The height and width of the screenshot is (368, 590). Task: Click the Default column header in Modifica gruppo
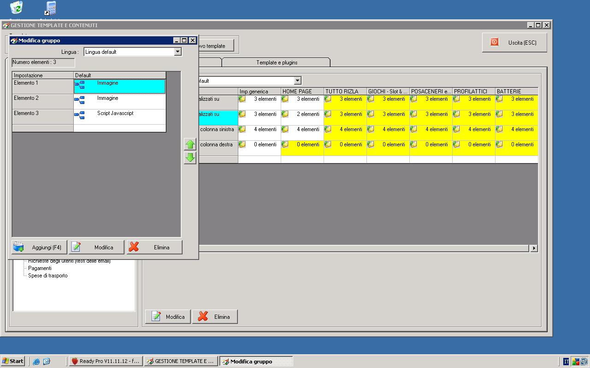click(120, 75)
